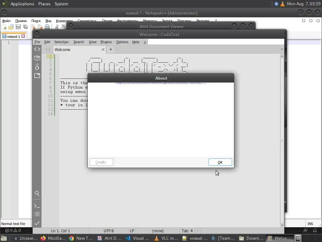Click the clock showing Mon Aug 7, 03:39

click(x=304, y=4)
